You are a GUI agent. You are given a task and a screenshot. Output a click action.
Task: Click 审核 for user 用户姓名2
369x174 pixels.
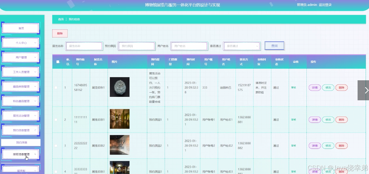pos(293,146)
